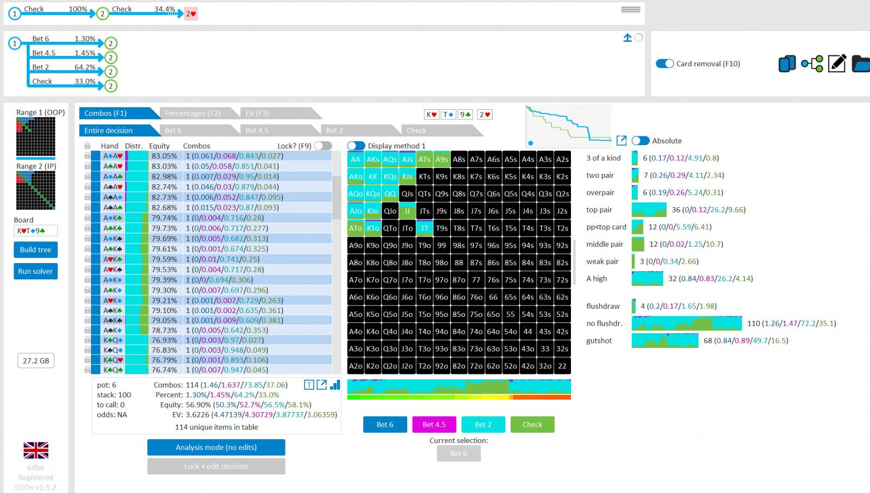Switch to the Percentages (F2) tab
Image resolution: width=870 pixels, height=493 pixels.
192,113
